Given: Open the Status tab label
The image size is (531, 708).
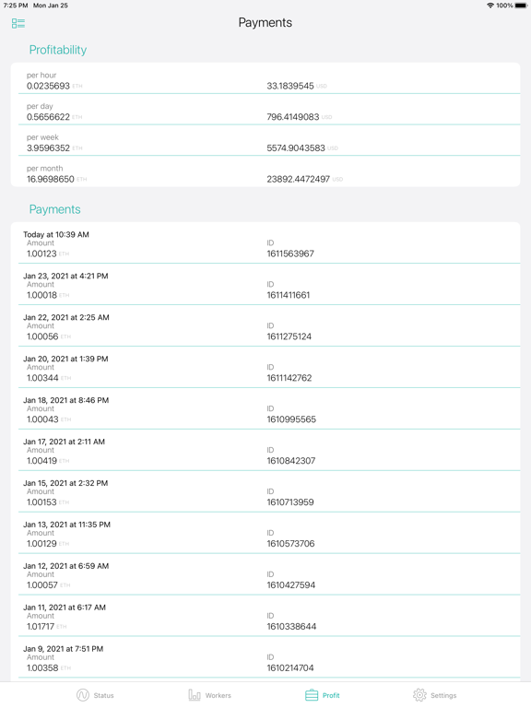Looking at the screenshot, I should click(104, 695).
